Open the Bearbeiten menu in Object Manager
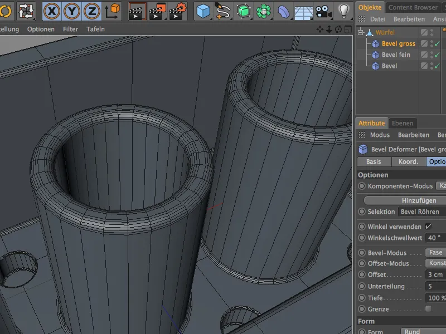The image size is (446, 334). point(409,19)
